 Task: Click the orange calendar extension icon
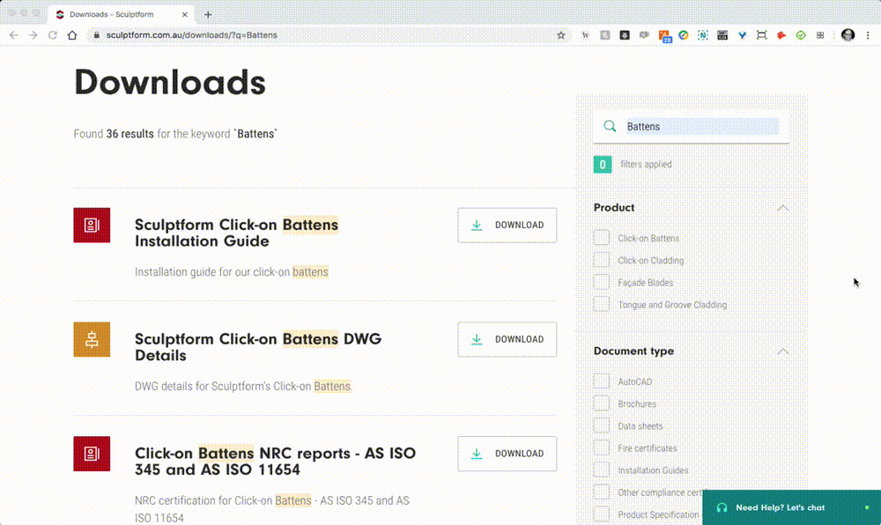click(x=664, y=36)
